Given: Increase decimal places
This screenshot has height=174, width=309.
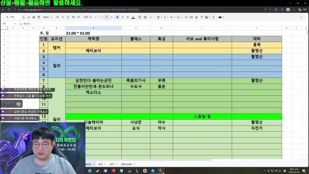Looking at the screenshot, I should click(x=73, y=17).
